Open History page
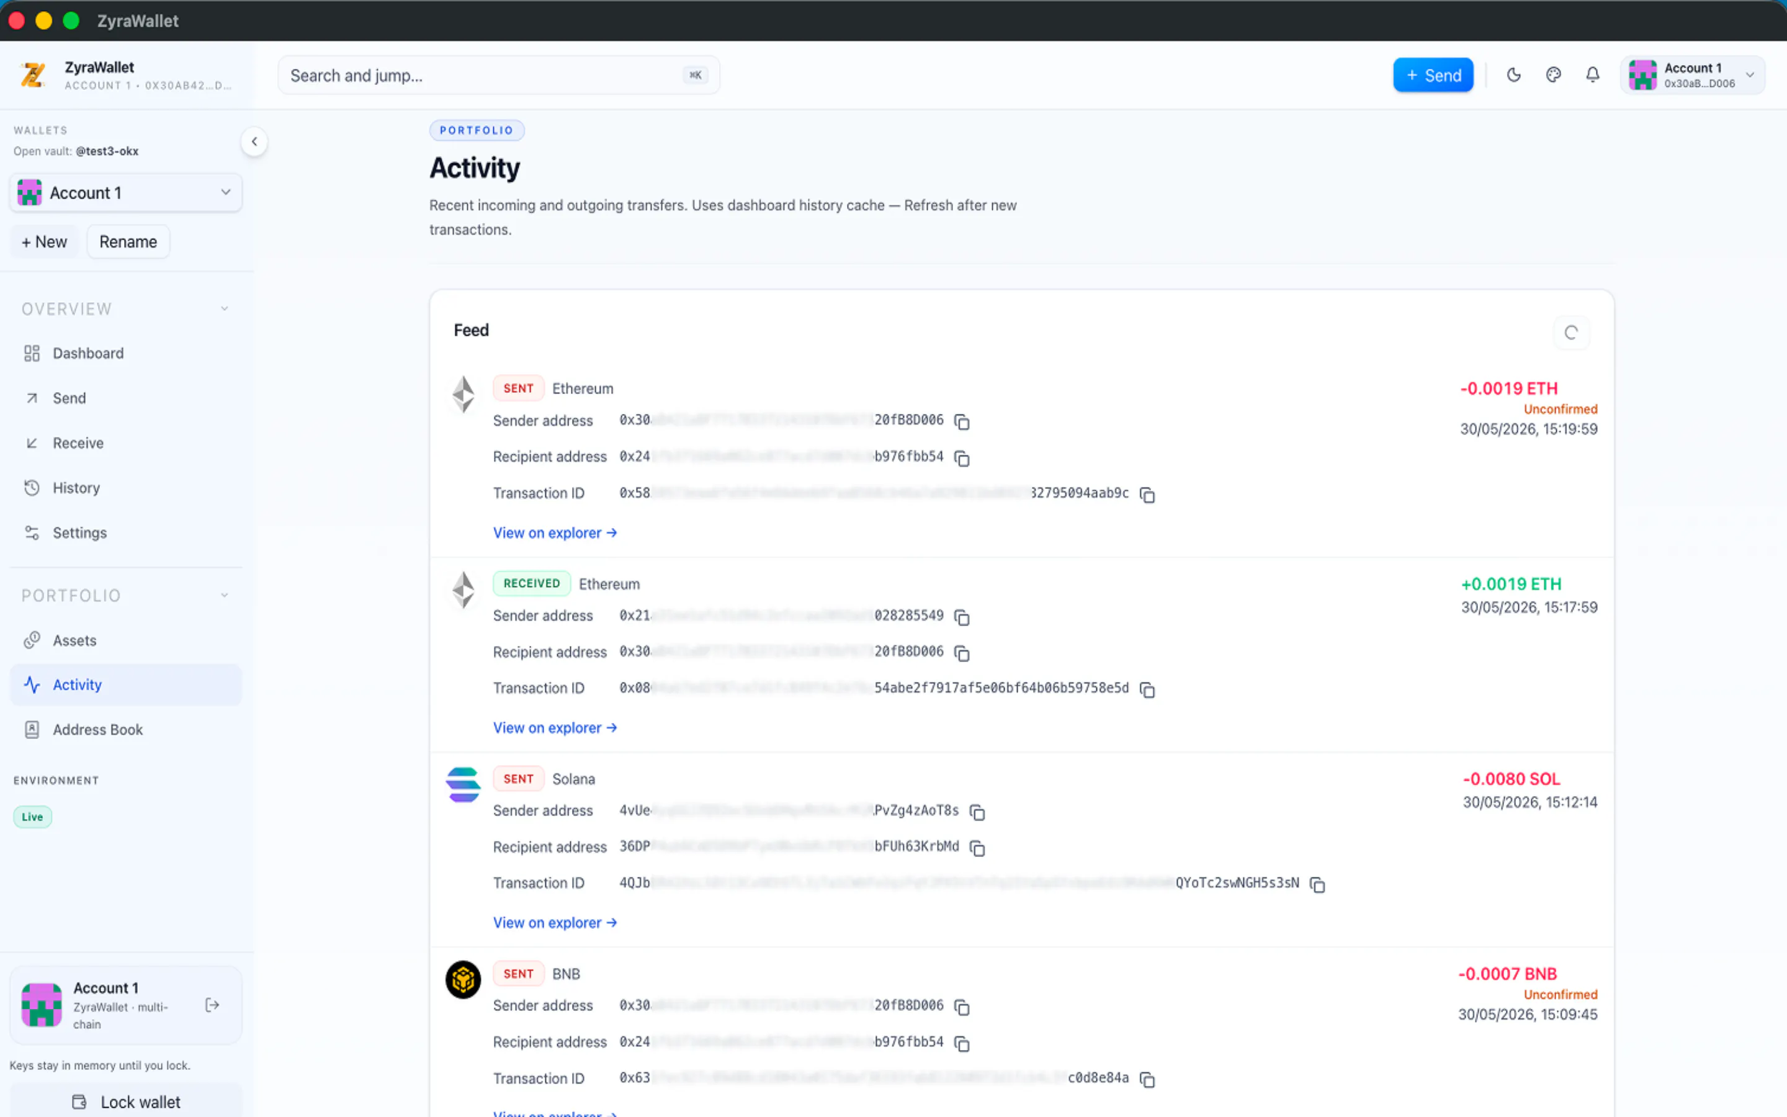The height and width of the screenshot is (1117, 1787). 125,488
